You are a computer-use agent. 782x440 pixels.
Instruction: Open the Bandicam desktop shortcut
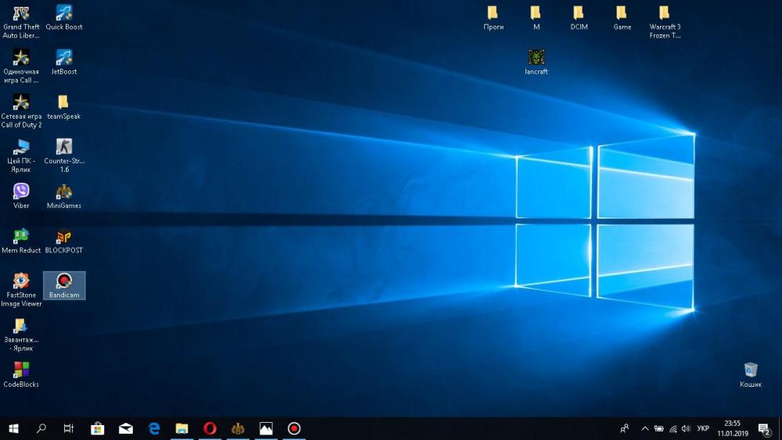click(x=64, y=282)
